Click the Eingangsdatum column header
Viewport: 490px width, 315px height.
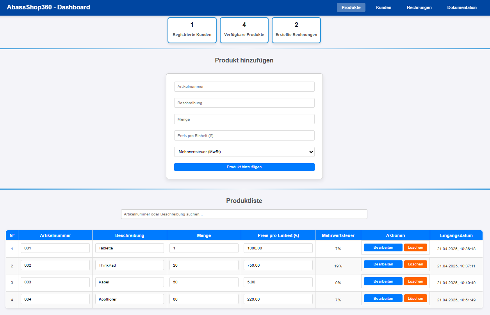click(456, 235)
